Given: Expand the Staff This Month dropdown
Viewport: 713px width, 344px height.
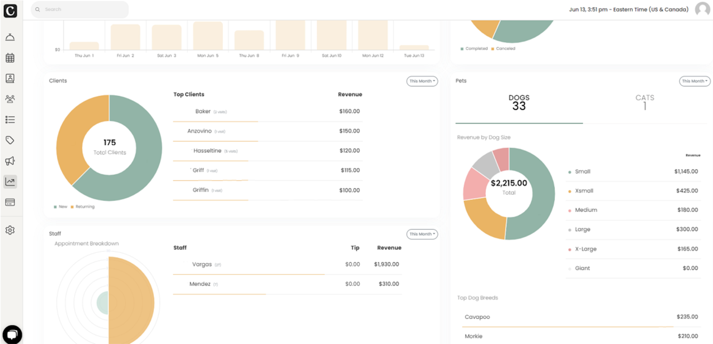Looking at the screenshot, I should point(422,234).
